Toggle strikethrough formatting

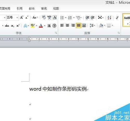click(7, 26)
